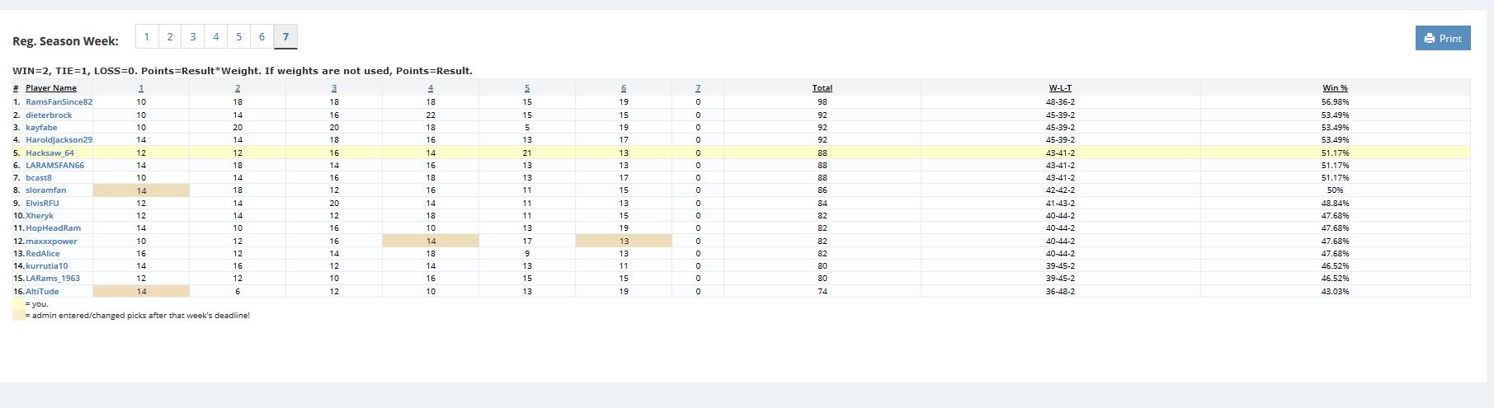
Task: Sort by Win % column header
Action: click(x=1335, y=87)
